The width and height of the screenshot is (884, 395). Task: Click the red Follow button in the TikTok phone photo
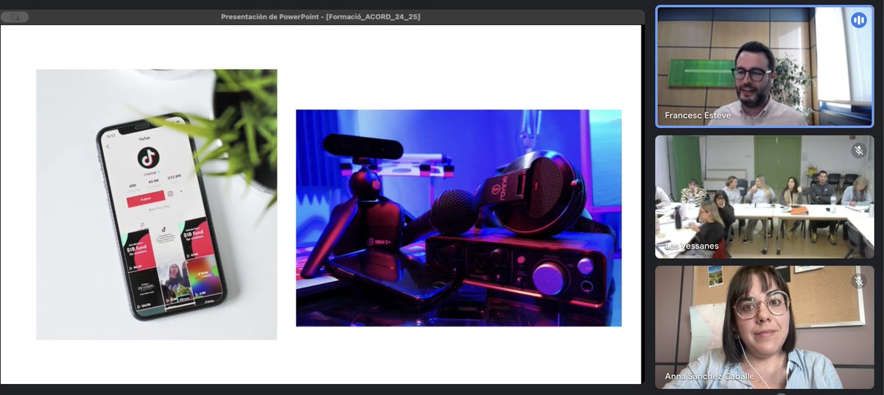tap(145, 200)
